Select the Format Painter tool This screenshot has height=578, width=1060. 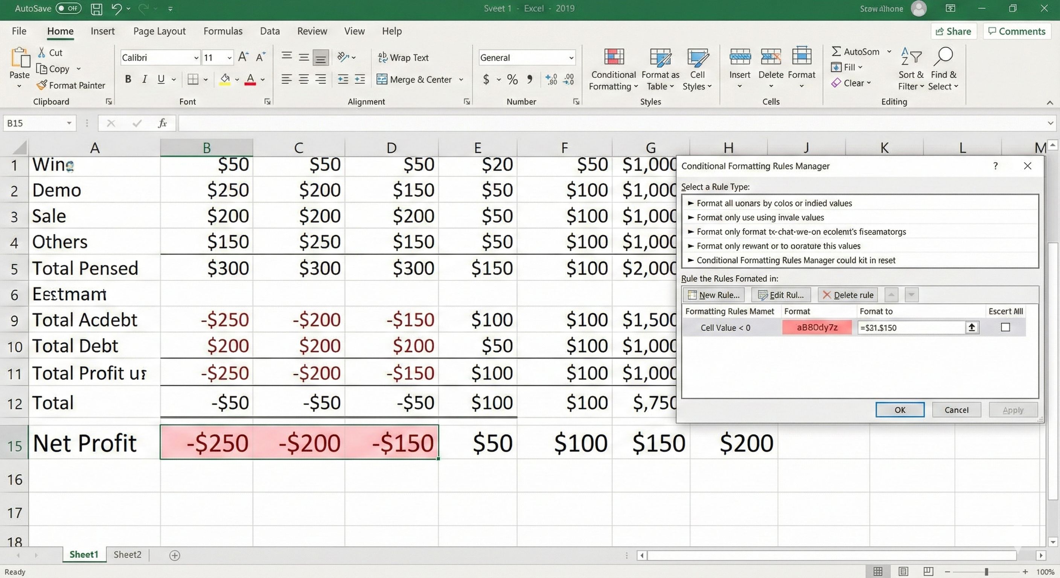click(71, 85)
